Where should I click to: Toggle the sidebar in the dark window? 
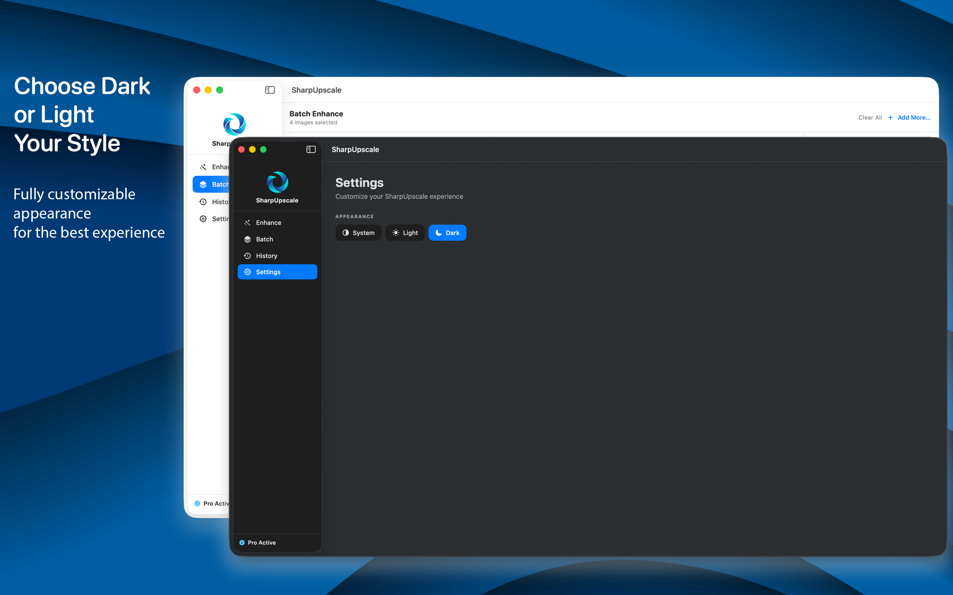tap(311, 149)
